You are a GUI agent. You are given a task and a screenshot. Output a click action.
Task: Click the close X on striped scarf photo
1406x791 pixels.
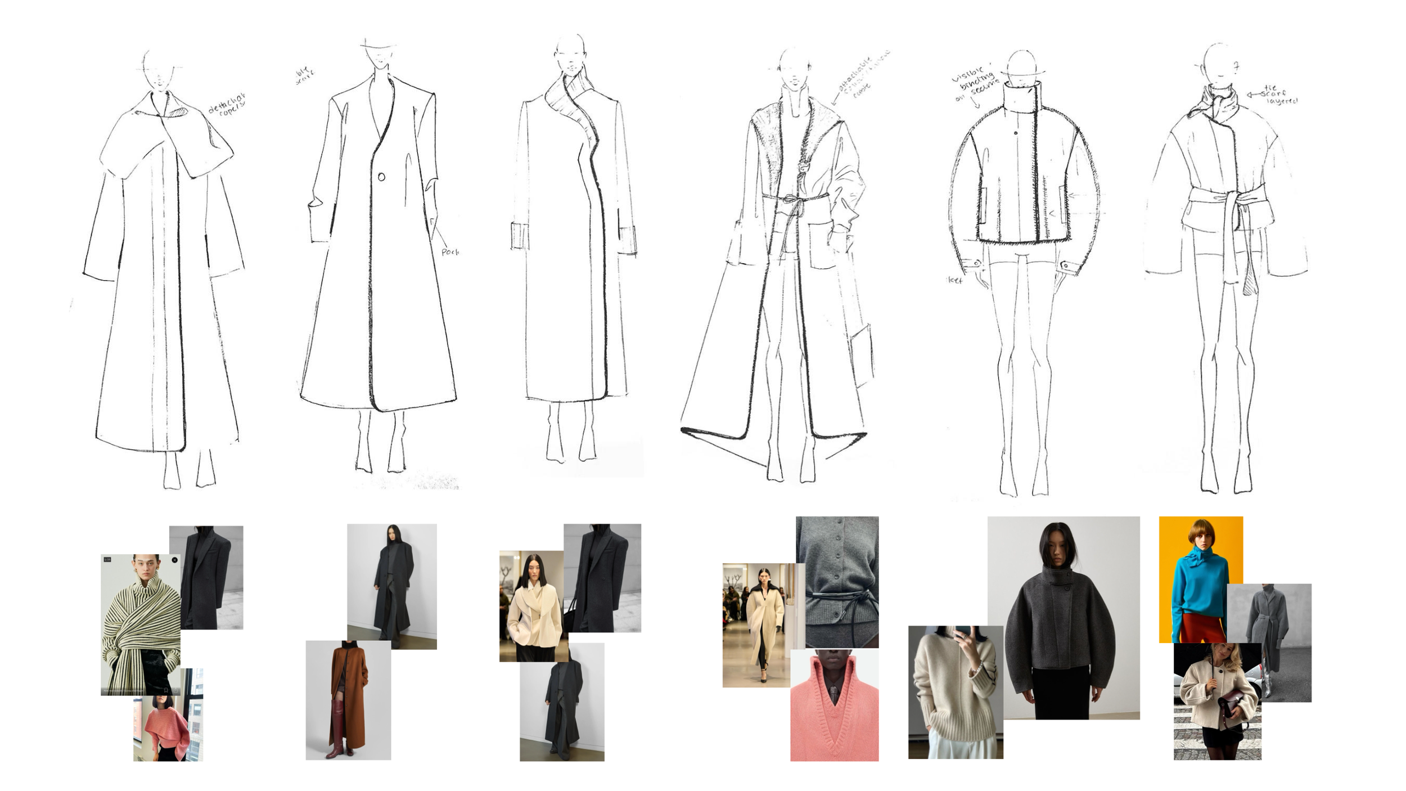coord(174,560)
